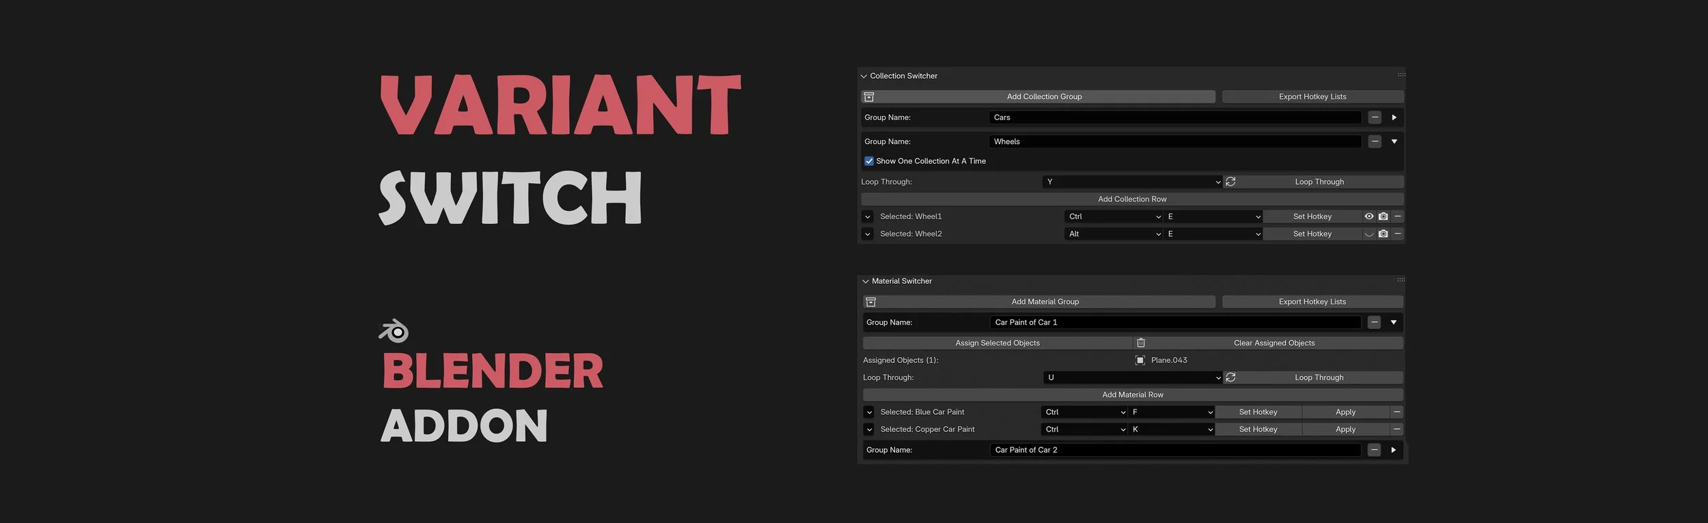The image size is (1708, 523).
Task: Apply the Copper Car Paint material
Action: click(1345, 429)
